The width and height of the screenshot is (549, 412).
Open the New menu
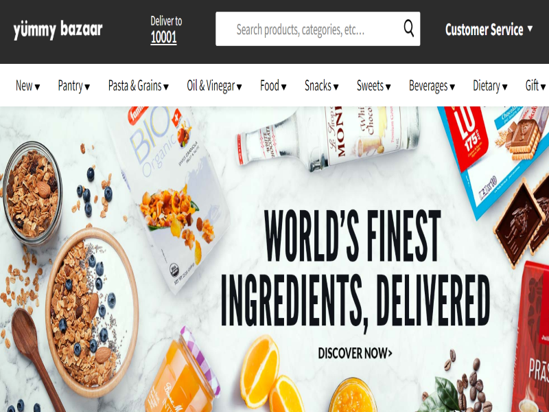[x=27, y=85]
